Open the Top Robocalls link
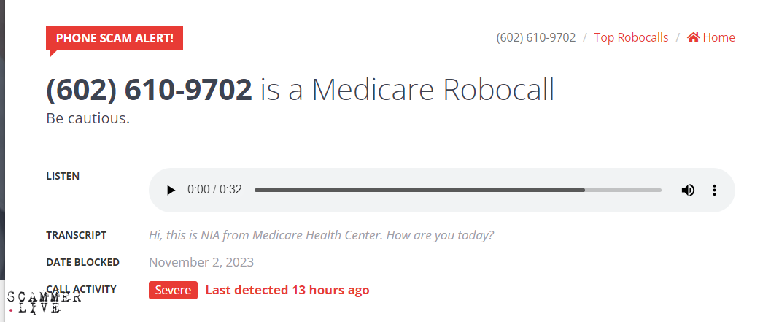This screenshot has width=771, height=322. click(631, 37)
